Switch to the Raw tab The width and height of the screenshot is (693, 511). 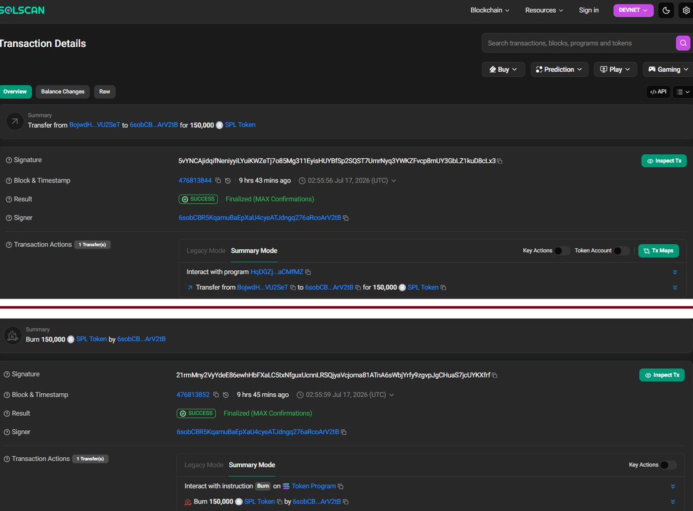point(105,91)
